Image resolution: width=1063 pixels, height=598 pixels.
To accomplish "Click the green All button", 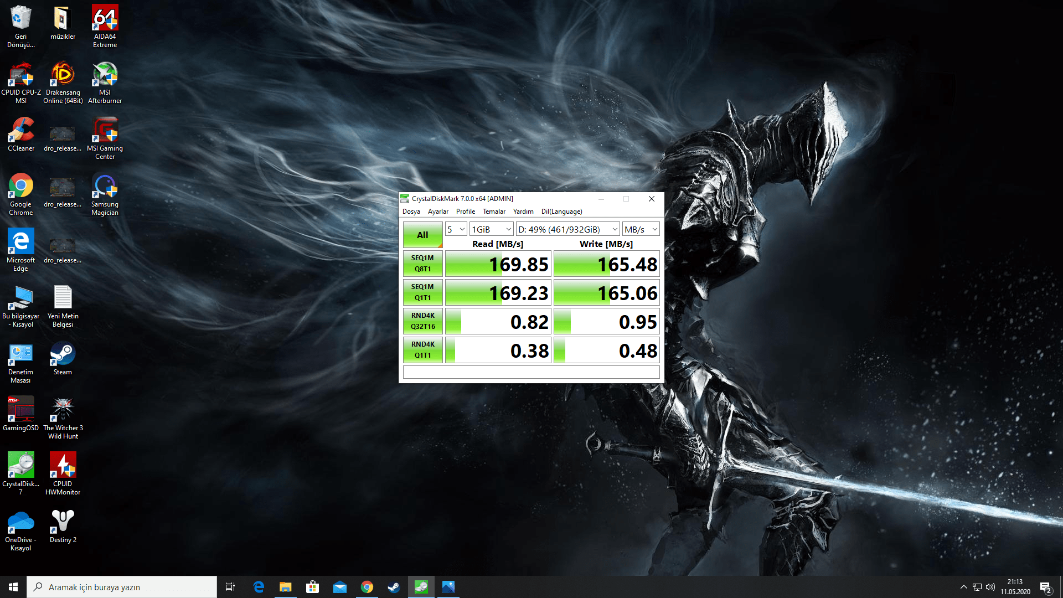I will click(x=422, y=235).
